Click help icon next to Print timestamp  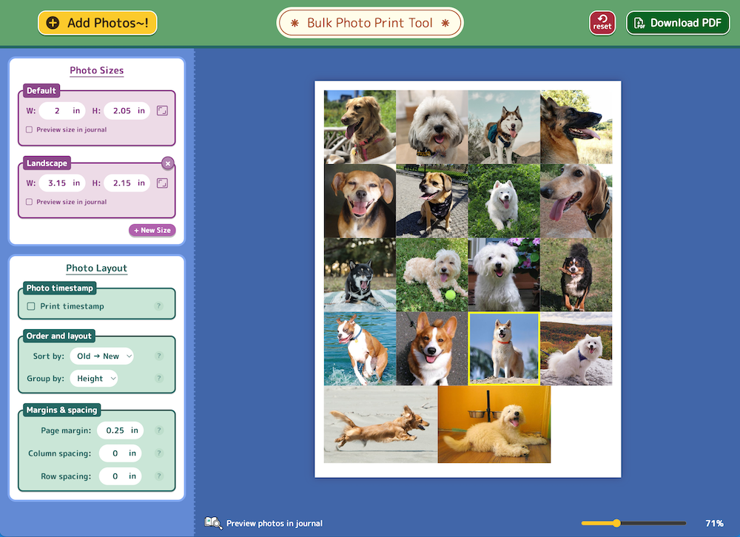point(158,306)
